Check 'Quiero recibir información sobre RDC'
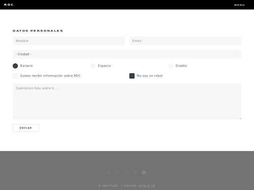The height and width of the screenshot is (190, 254). 15,76
